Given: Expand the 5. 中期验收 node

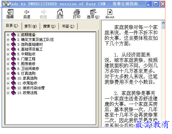Looking at the screenshot, I should 8,54.
